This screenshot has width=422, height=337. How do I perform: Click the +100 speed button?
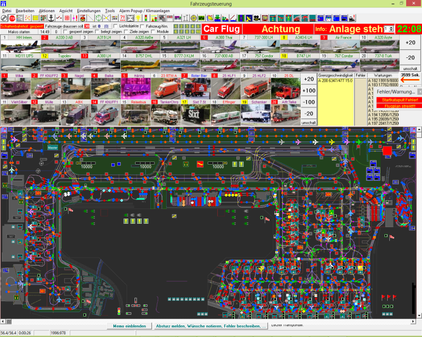(x=309, y=91)
